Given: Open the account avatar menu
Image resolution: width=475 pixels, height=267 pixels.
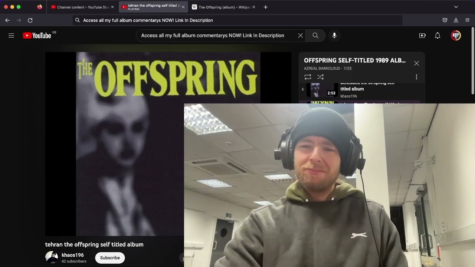Looking at the screenshot, I should [x=456, y=36].
